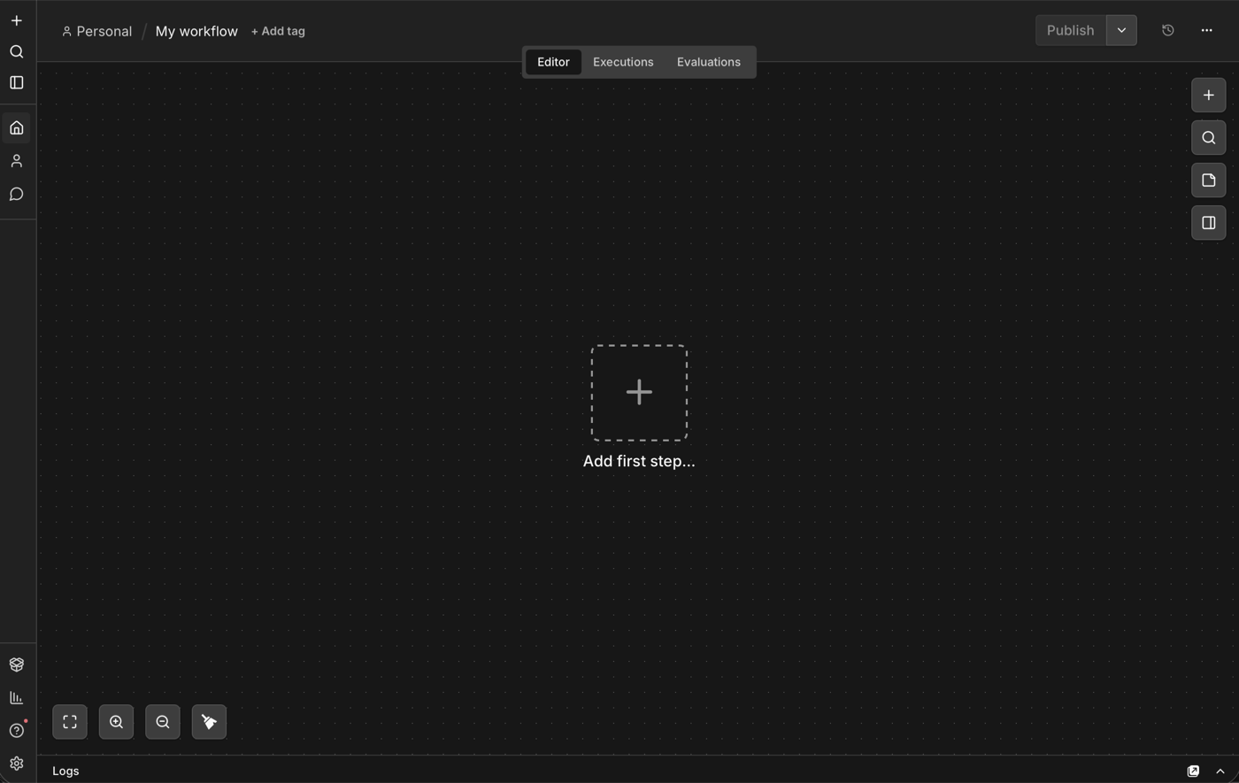Toggle the left sidebar panel icon
This screenshot has width=1239, height=783.
[x=16, y=82]
